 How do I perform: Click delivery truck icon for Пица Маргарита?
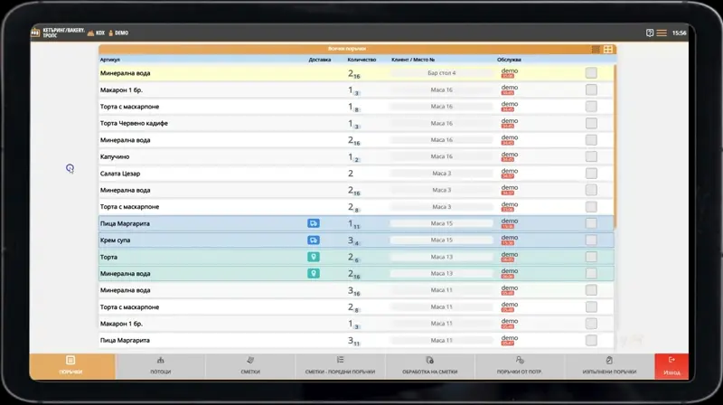pyautogui.click(x=314, y=223)
